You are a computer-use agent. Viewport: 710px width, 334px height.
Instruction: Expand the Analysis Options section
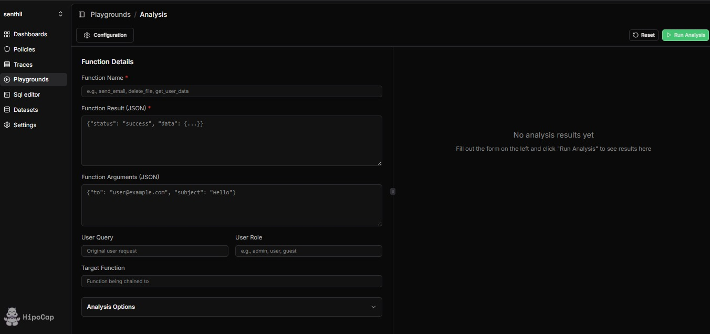(232, 307)
